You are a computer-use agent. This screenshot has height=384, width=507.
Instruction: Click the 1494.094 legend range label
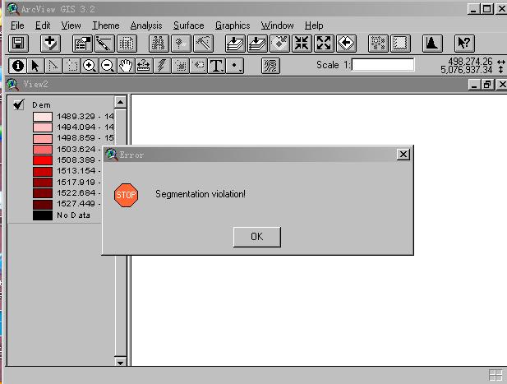pyautogui.click(x=85, y=127)
